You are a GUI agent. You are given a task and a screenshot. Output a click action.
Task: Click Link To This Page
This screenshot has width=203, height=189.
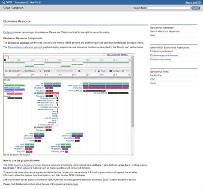point(113,55)
